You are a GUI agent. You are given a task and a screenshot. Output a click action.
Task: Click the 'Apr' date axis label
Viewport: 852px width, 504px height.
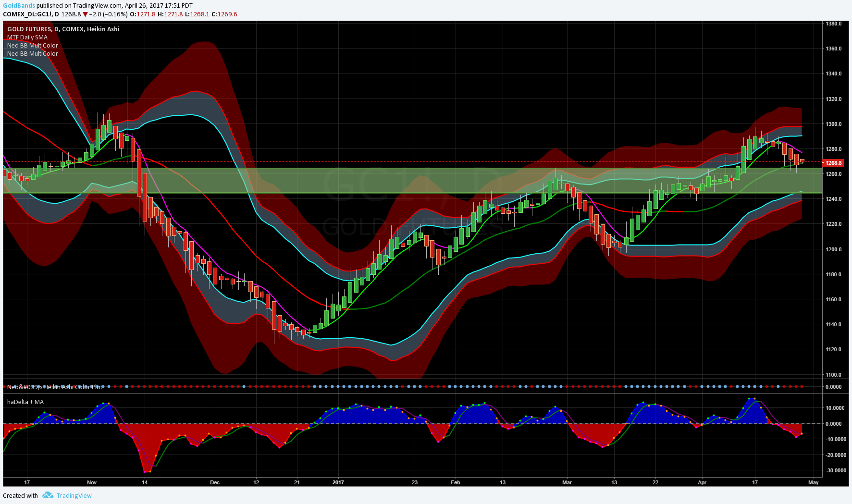[x=702, y=482]
